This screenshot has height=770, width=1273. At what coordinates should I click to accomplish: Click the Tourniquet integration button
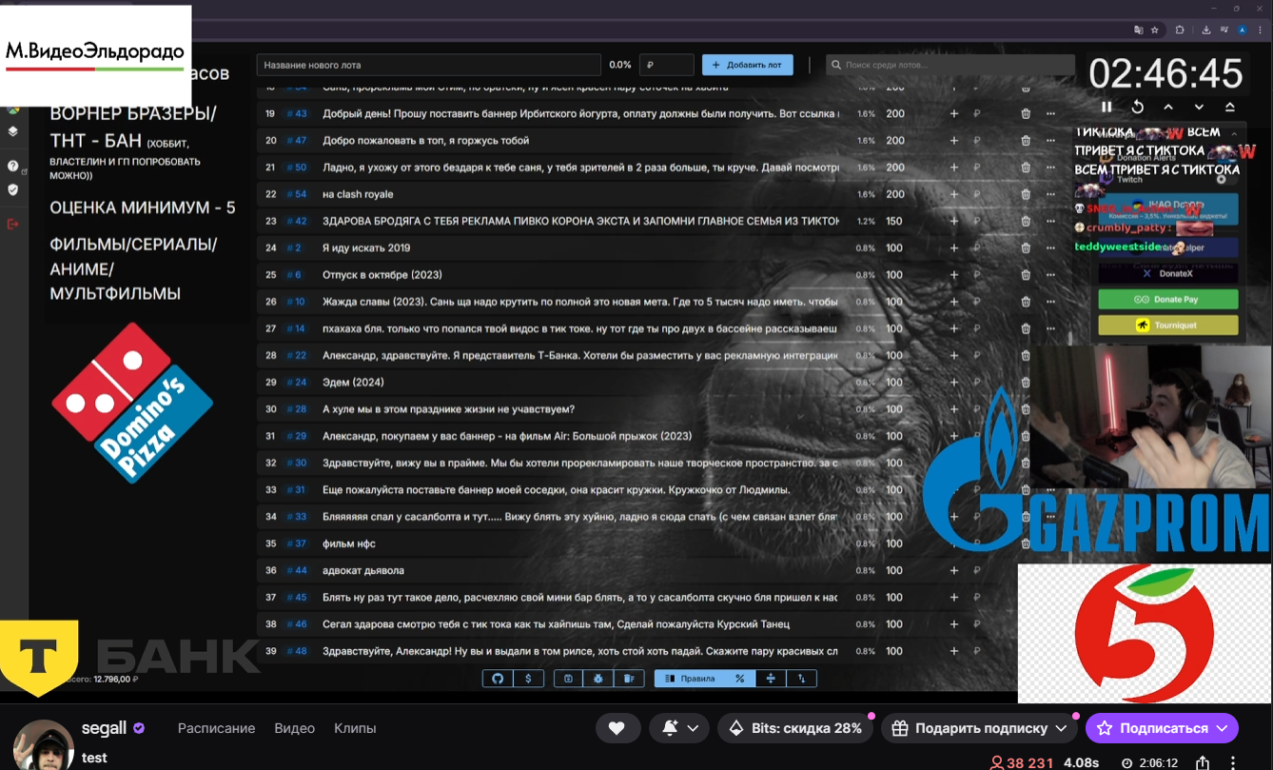coord(1168,326)
